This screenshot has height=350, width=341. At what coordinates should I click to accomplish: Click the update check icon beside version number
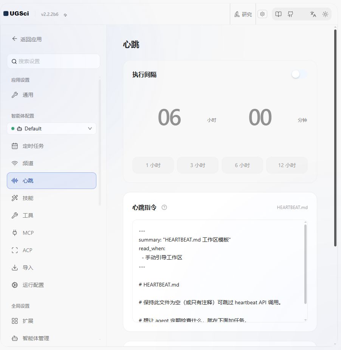coord(65,15)
